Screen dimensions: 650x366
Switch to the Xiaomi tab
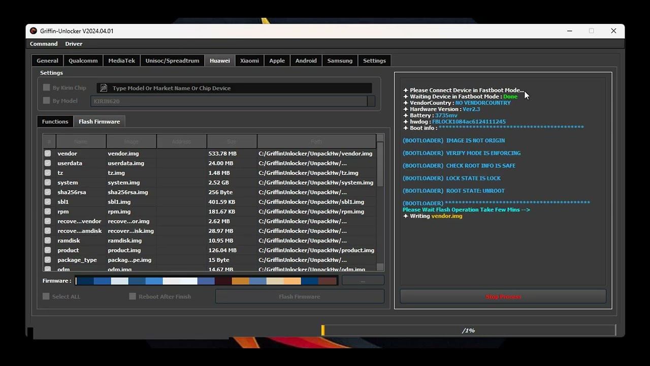click(249, 60)
